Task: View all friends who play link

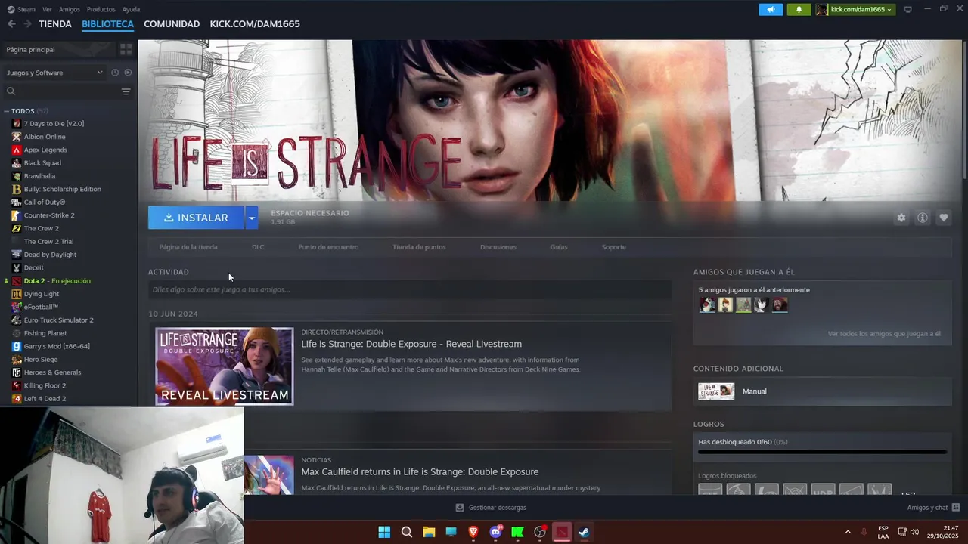Action: (884, 333)
